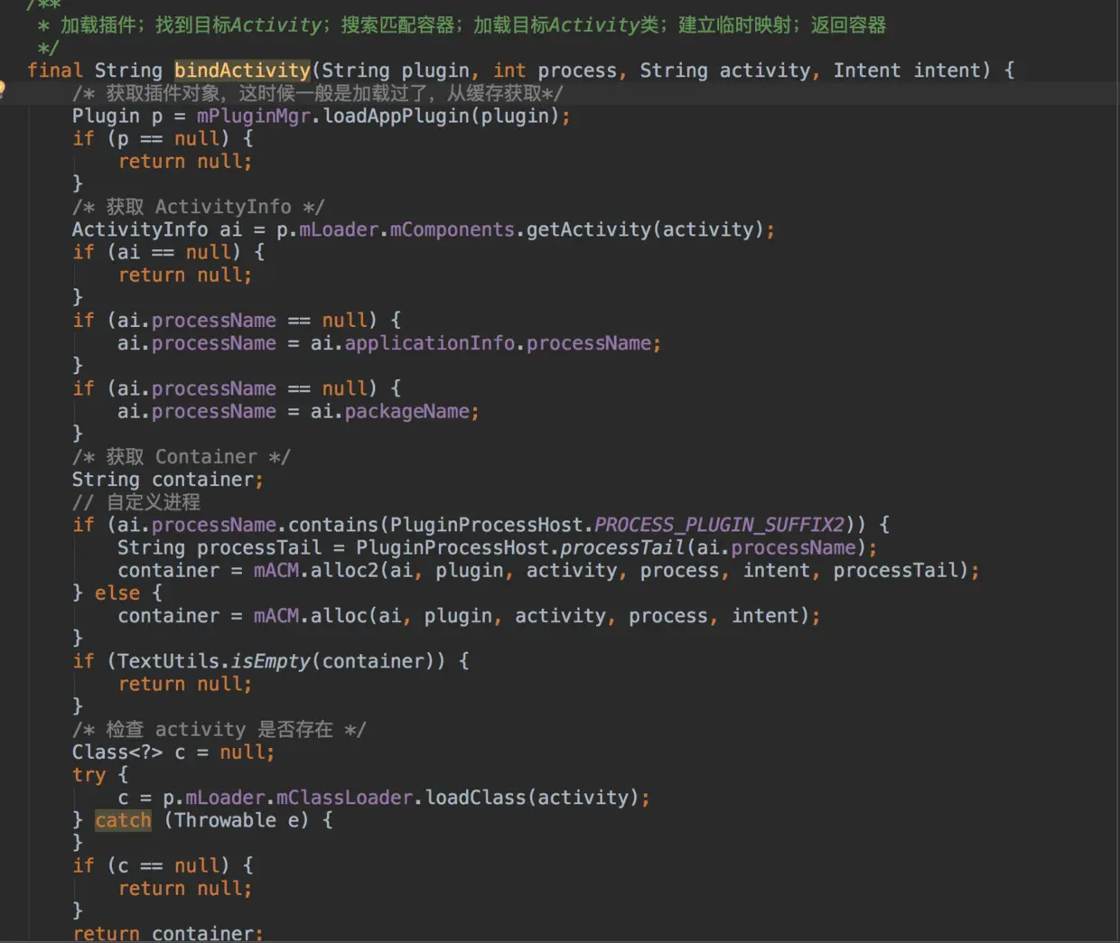Click the highlighted catch keyword
The height and width of the screenshot is (943, 1120).
tap(123, 820)
